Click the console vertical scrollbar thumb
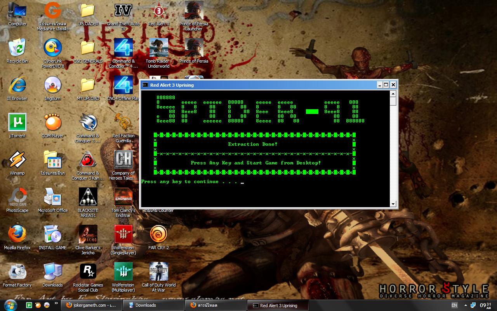 coord(393,101)
